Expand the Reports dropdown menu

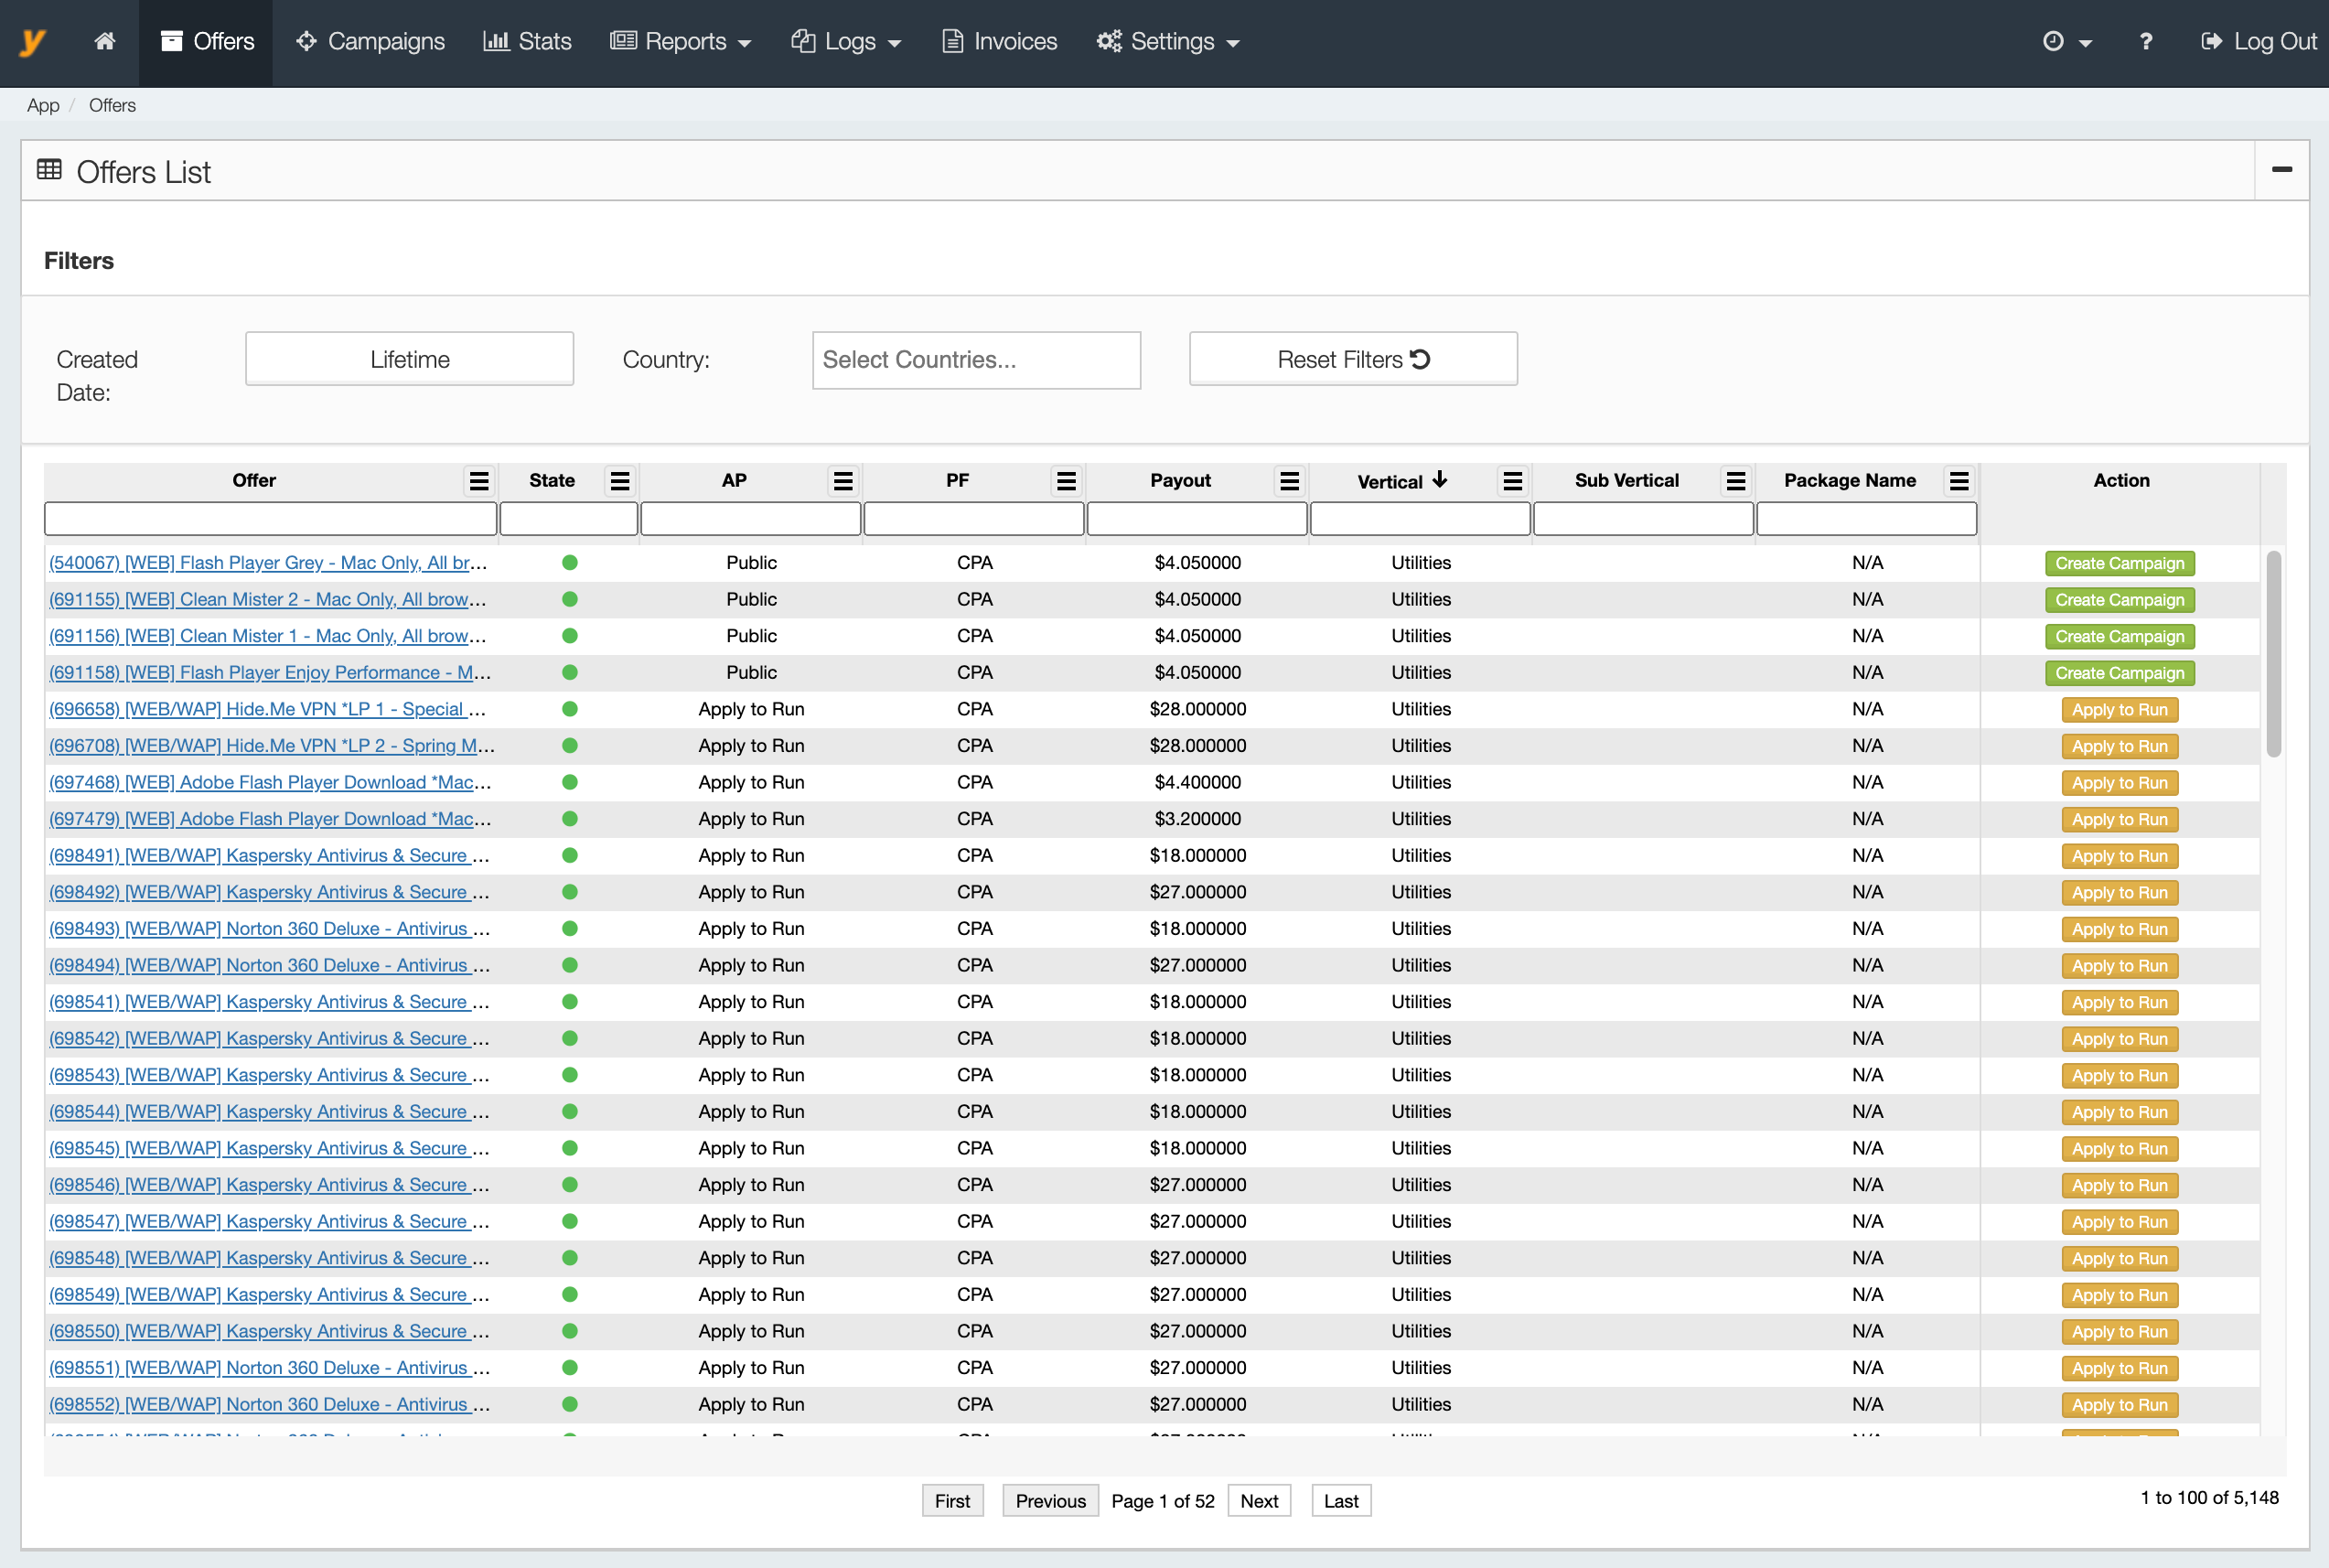tap(681, 41)
